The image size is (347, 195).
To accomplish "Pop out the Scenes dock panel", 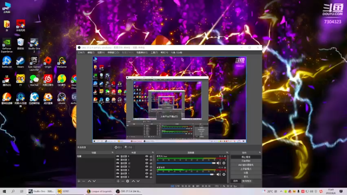I will 112,153.
